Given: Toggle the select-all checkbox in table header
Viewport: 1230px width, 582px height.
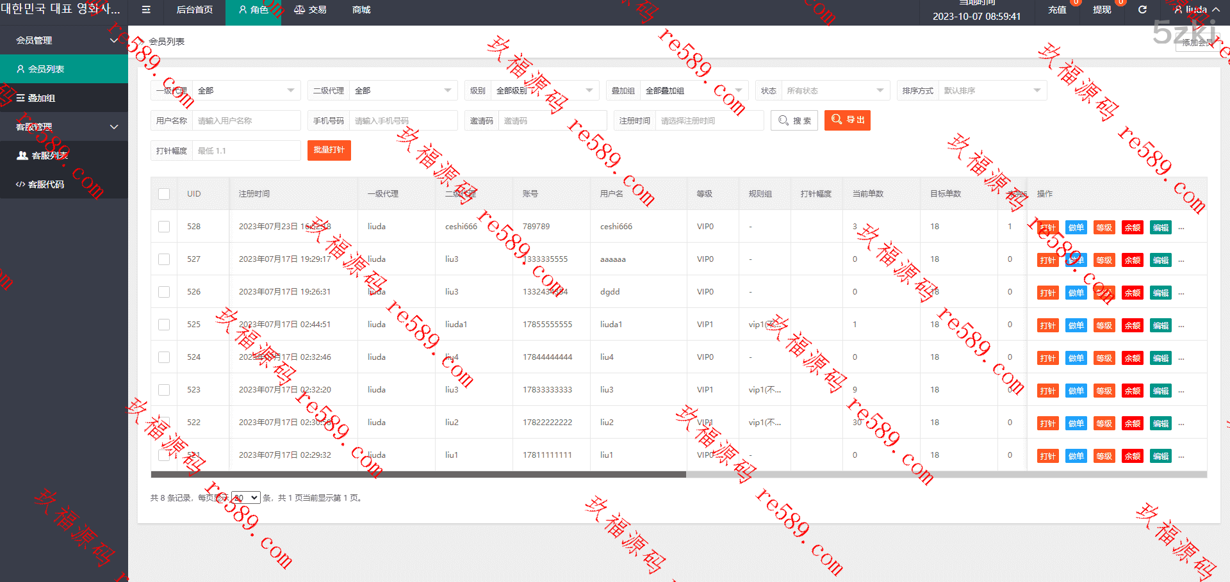Looking at the screenshot, I should pyautogui.click(x=164, y=194).
